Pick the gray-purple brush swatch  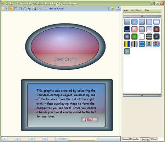[142, 29]
